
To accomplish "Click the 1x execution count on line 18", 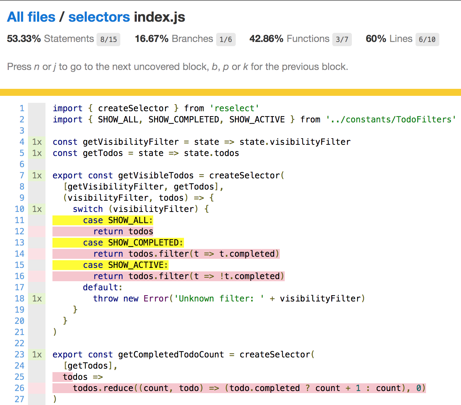I will [36, 298].
